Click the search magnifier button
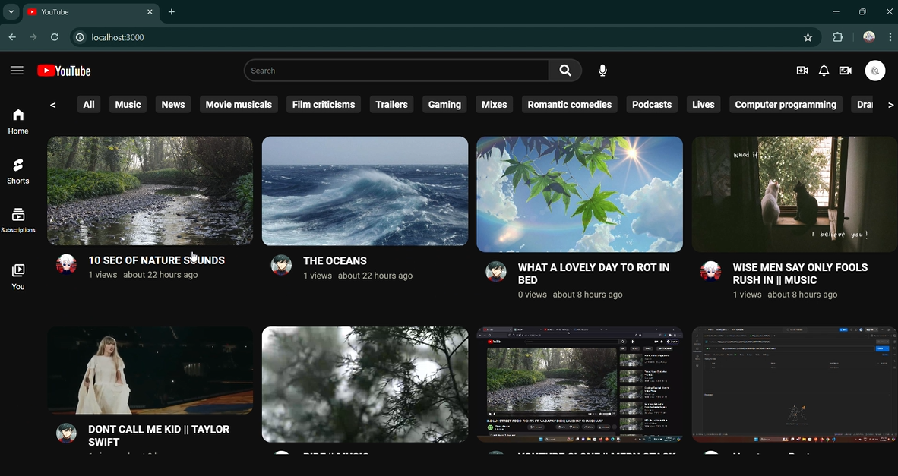This screenshot has height=476, width=898. 564,70
